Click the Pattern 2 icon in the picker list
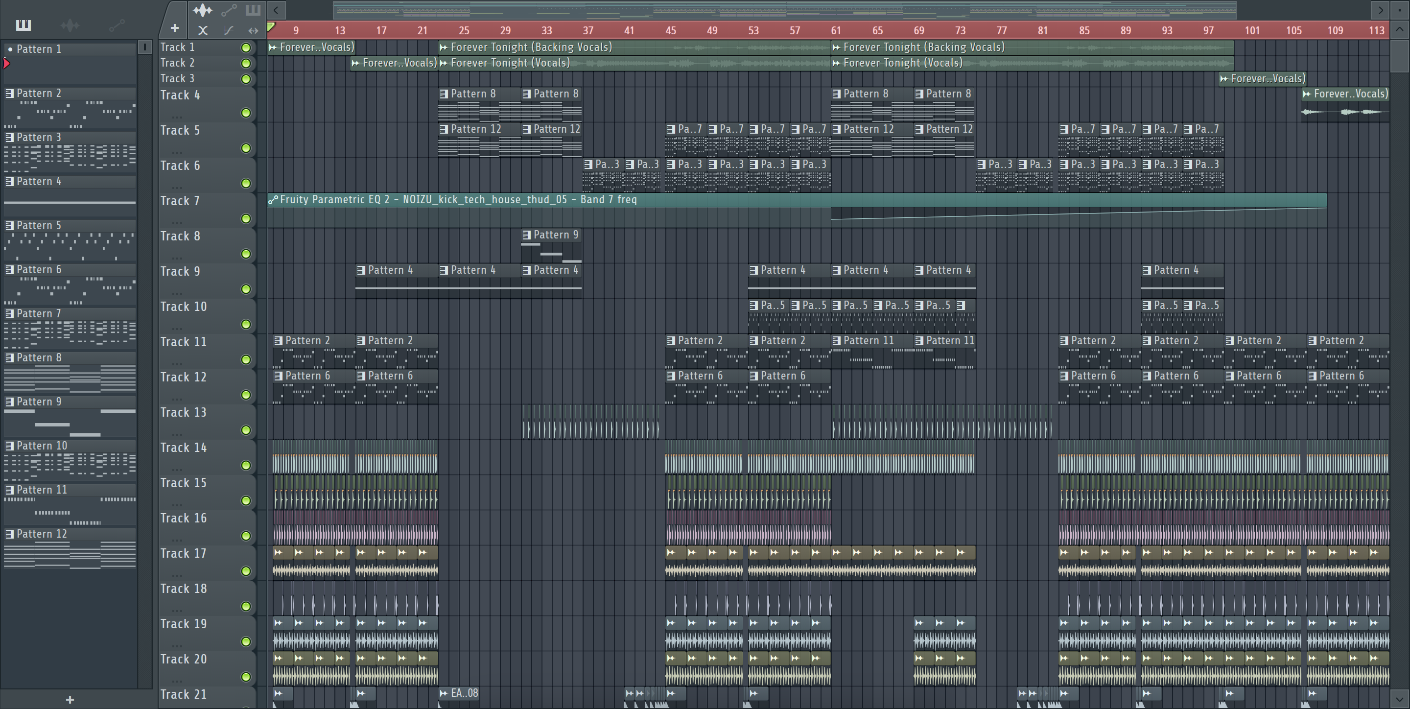The height and width of the screenshot is (709, 1410). pyautogui.click(x=10, y=94)
